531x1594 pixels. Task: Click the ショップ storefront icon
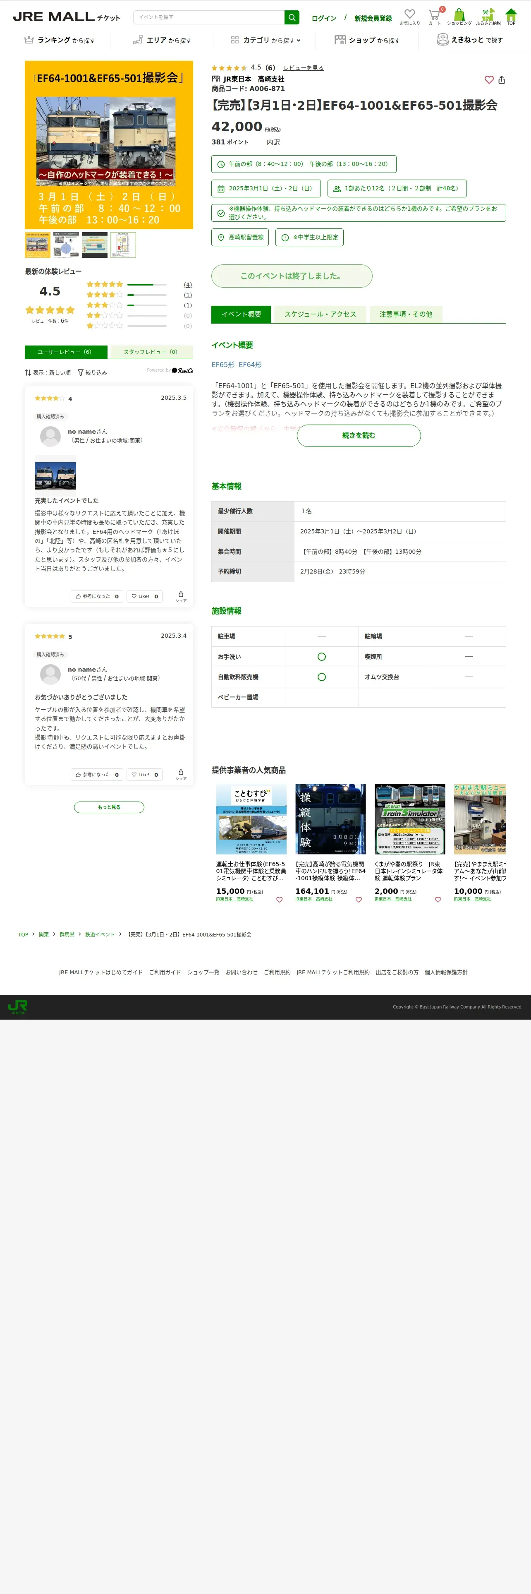[x=340, y=40]
